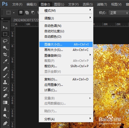Image resolution: width=129 pixels, height=128 pixels.
Task: Close the 图像(I) menu header
Action: click(45, 4)
